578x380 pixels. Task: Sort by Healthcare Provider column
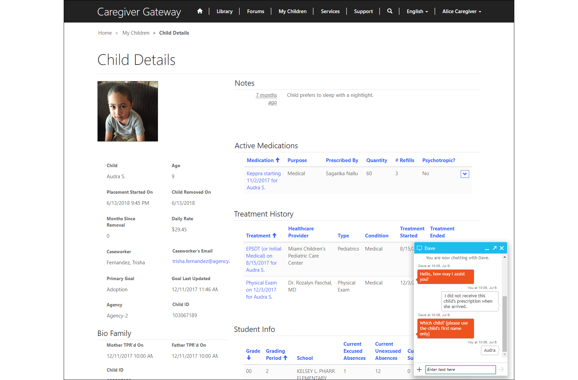click(301, 232)
